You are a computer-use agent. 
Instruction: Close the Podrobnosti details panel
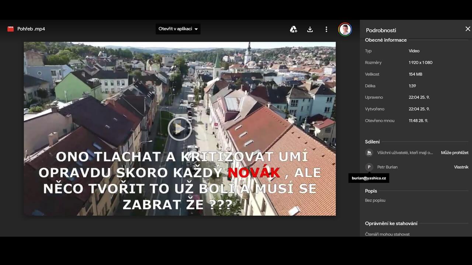coord(468,29)
